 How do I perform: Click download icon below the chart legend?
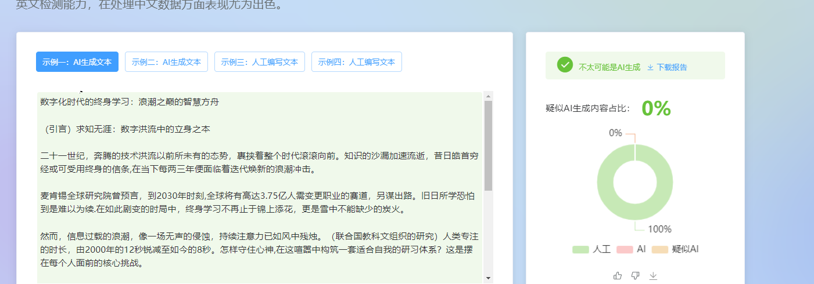tap(653, 276)
